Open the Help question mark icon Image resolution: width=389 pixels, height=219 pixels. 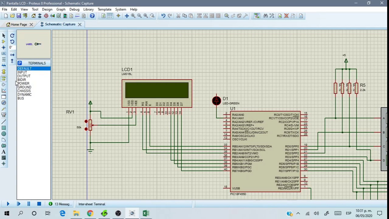point(92,16)
